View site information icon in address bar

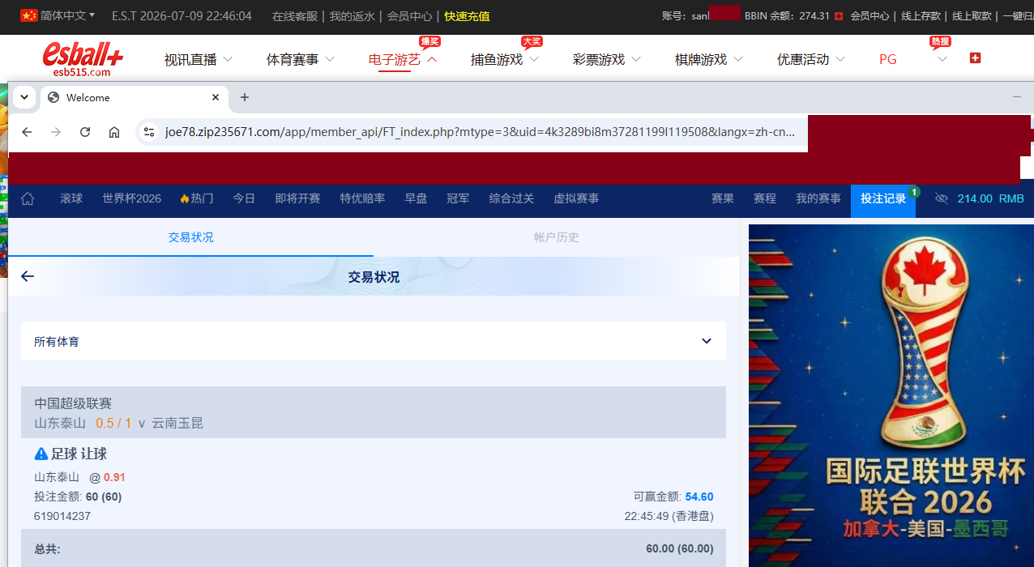(x=148, y=132)
